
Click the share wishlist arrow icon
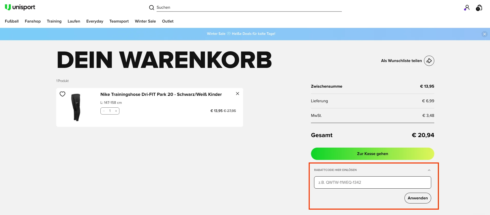pos(429,61)
